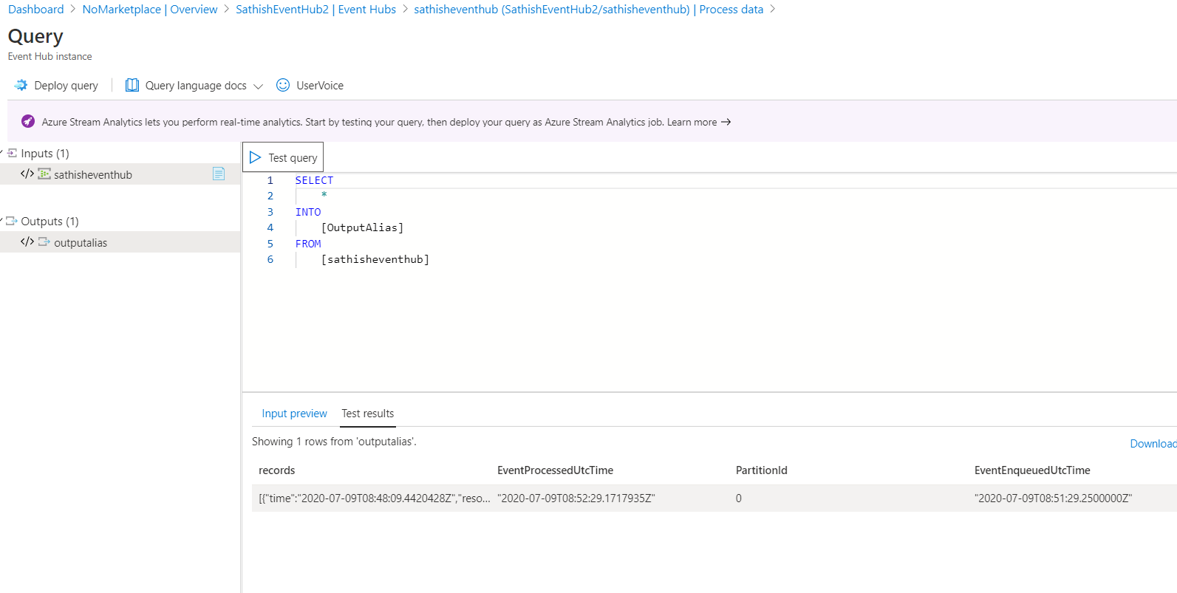1177x593 pixels.
Task: Click the Query page title
Action: [35, 36]
